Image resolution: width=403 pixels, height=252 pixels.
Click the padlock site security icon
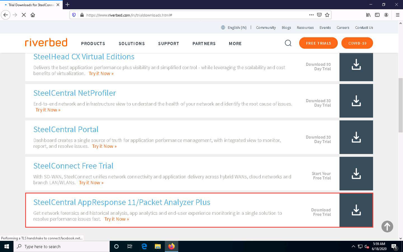82,15
